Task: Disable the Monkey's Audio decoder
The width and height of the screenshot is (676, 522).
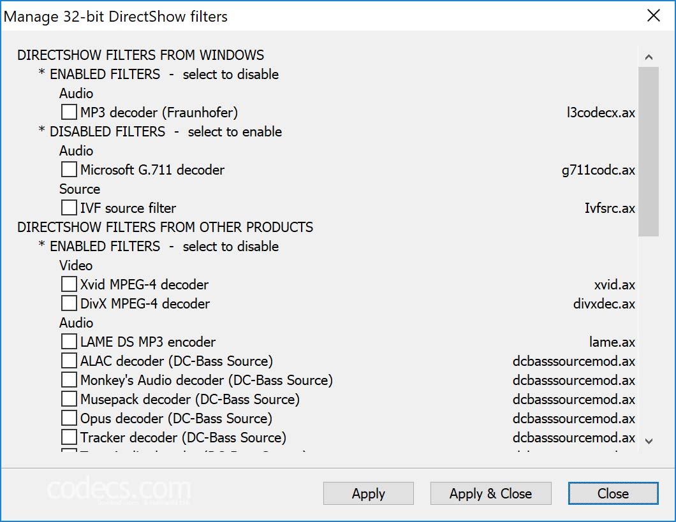Action: pyautogui.click(x=68, y=379)
